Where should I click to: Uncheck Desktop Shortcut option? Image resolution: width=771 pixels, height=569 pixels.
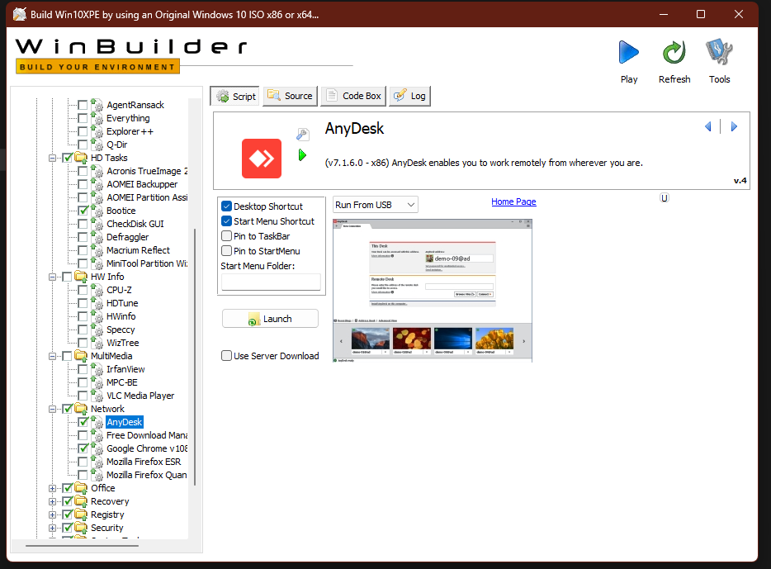227,206
